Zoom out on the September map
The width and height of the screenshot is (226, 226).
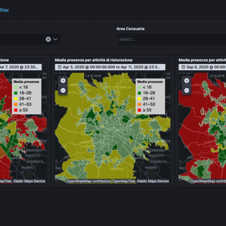point(186,90)
